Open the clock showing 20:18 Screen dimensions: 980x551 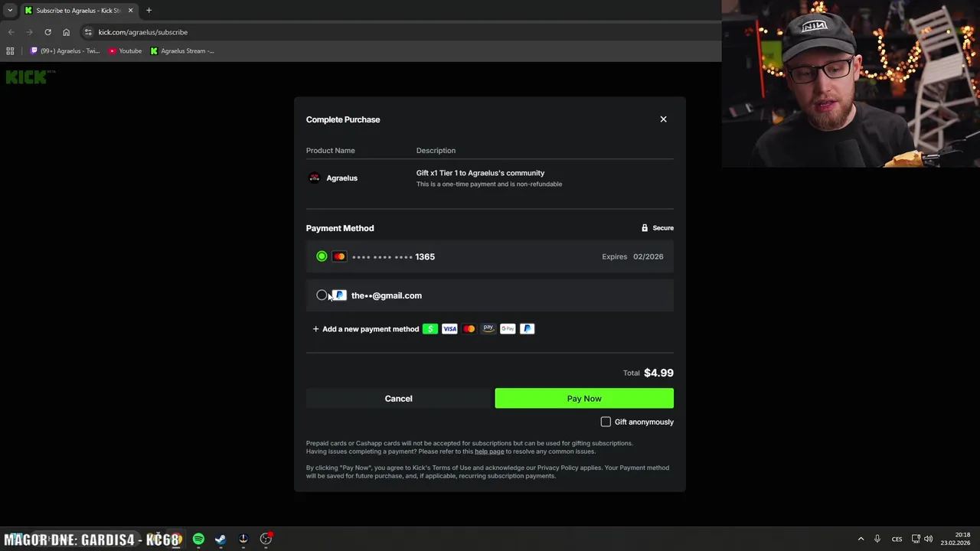955,539
